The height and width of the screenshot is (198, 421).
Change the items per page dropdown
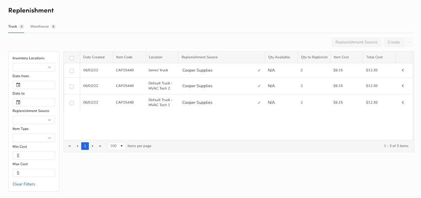[117, 146]
